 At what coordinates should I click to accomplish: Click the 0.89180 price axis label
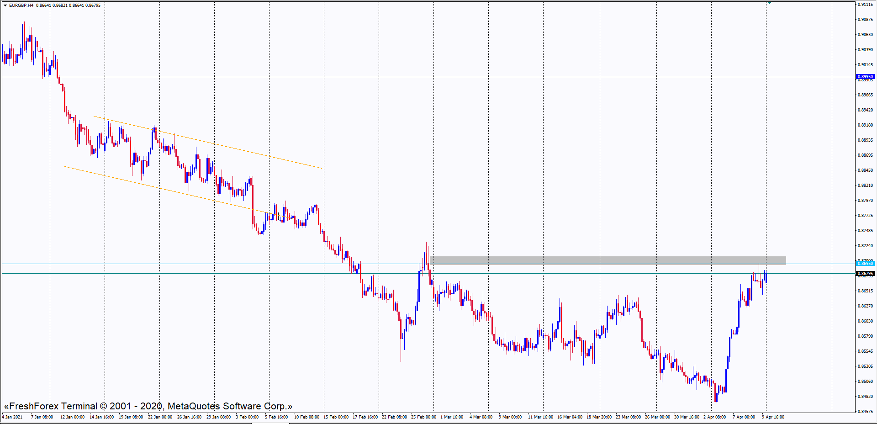(865, 125)
